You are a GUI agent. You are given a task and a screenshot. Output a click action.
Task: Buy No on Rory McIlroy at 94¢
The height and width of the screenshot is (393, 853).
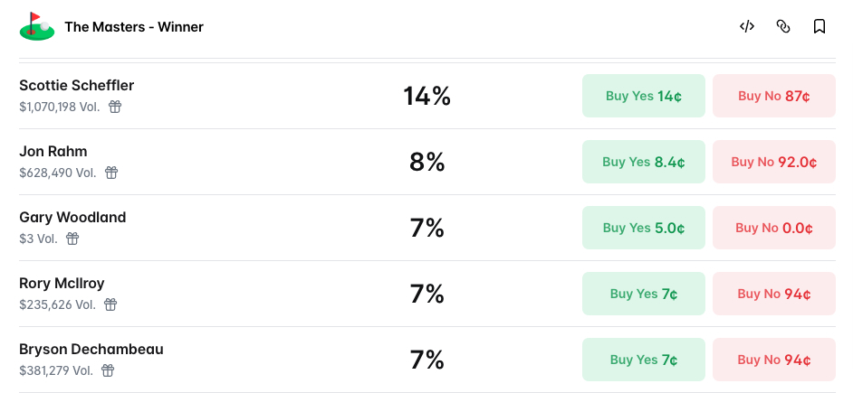[773, 294]
